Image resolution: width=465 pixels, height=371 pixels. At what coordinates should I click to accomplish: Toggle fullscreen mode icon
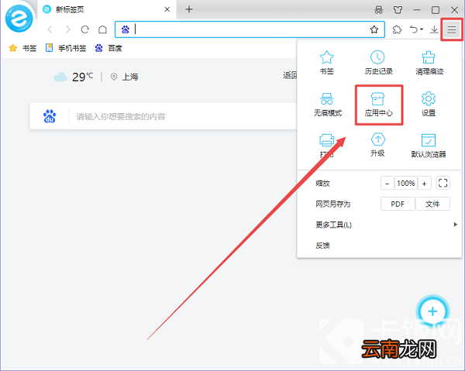click(x=443, y=183)
